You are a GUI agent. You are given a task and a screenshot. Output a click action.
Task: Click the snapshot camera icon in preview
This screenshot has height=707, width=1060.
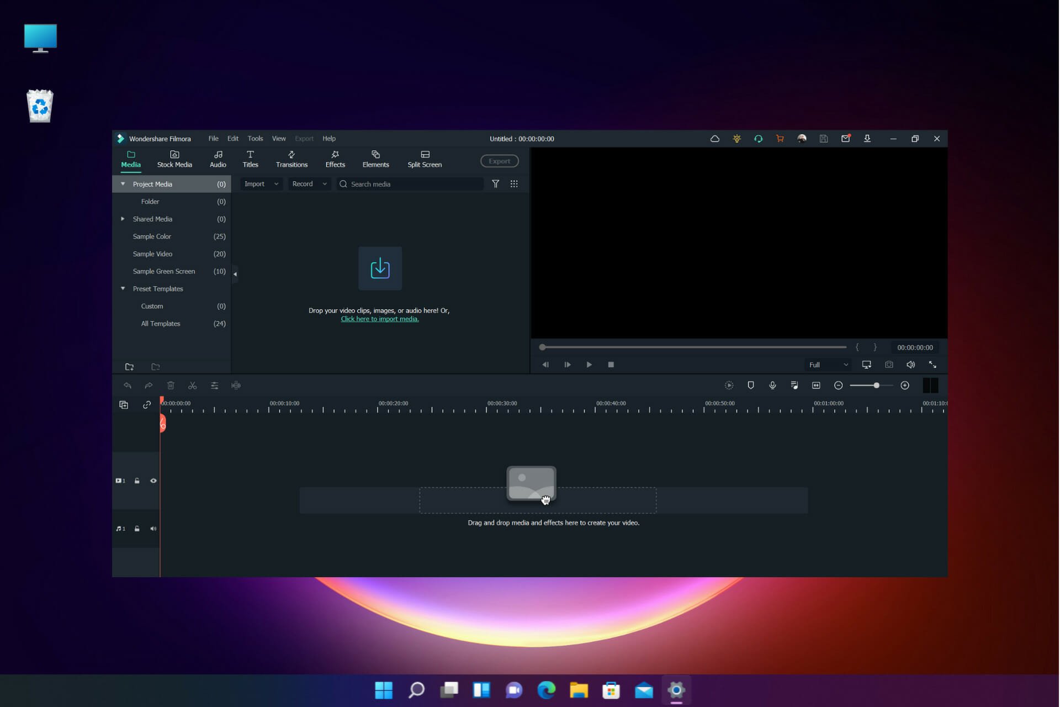coord(889,365)
